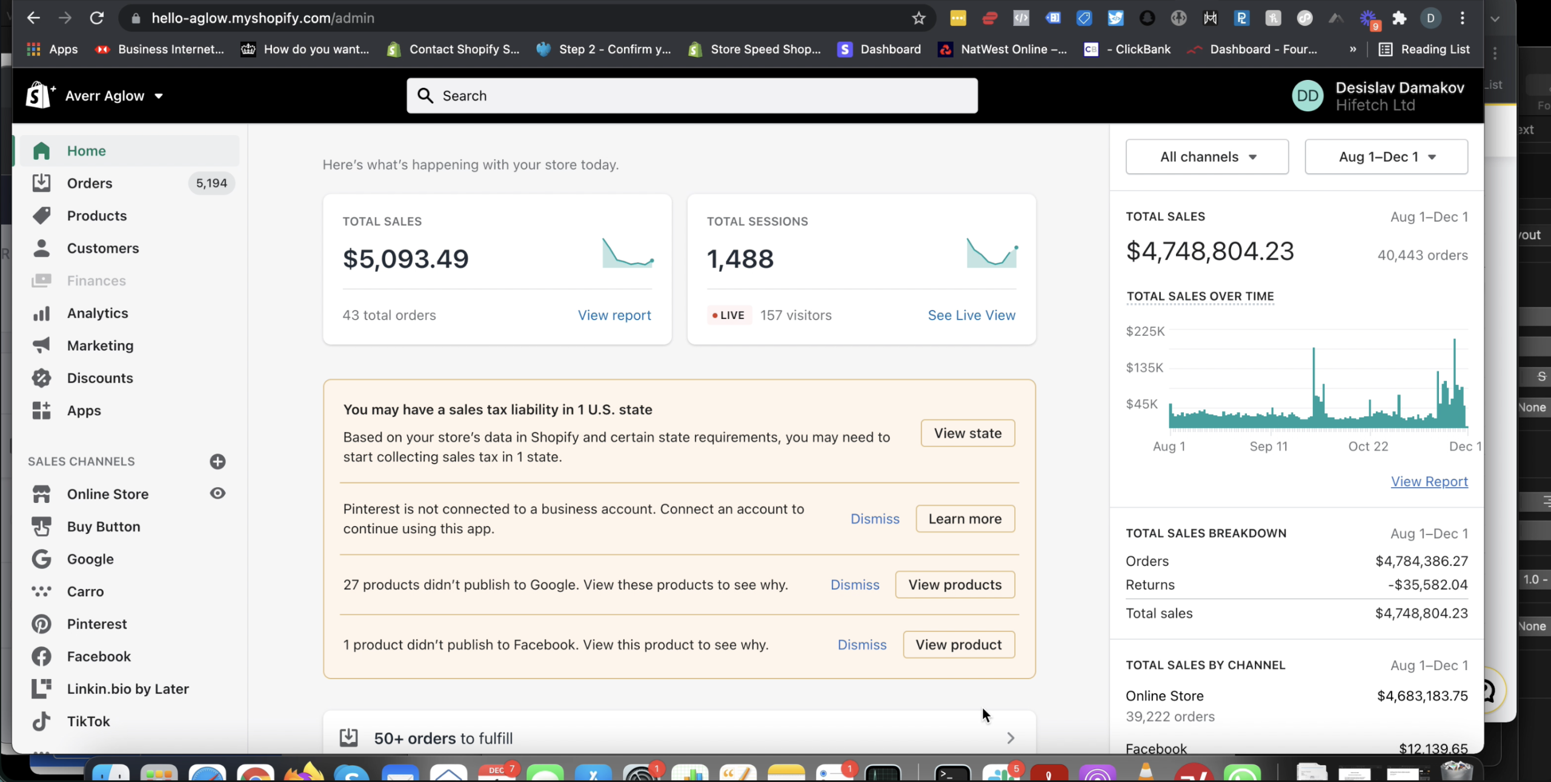Click the Search input field
Image resolution: width=1551 pixels, height=782 pixels.
click(x=692, y=96)
